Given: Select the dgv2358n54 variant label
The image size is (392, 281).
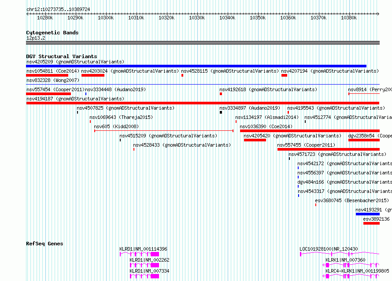Looking at the screenshot, I should 370,136.
